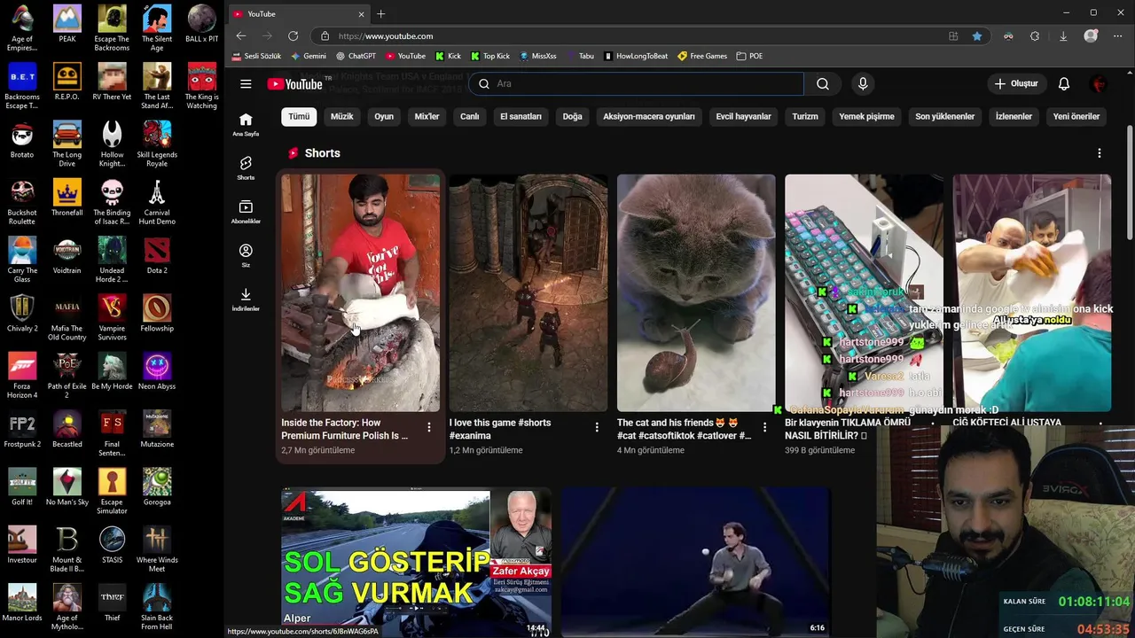Open options for cat and his friends short

(x=764, y=428)
